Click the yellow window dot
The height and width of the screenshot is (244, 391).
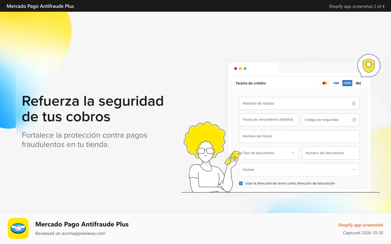click(x=240, y=69)
